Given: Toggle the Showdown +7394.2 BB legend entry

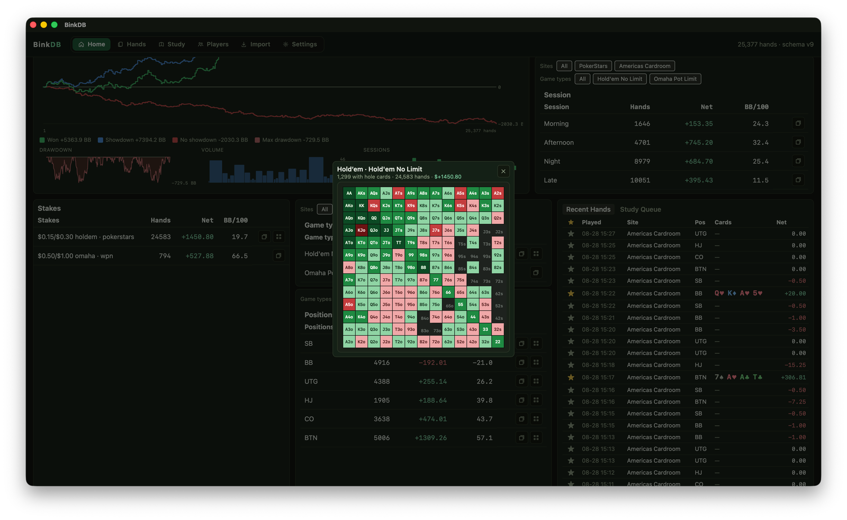Looking at the screenshot, I should pyautogui.click(x=132, y=140).
